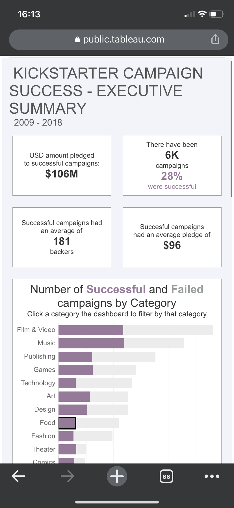Screen dimensions: 234x508
Task: Click the Games successful purple bar
Action: 75,370
